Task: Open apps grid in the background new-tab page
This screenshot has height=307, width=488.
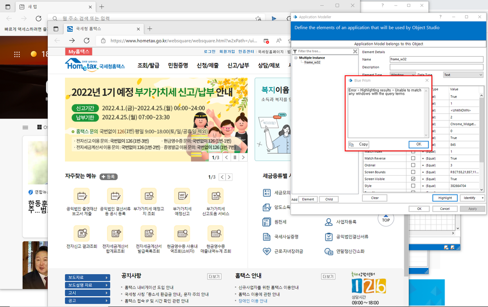Action: pos(17,55)
